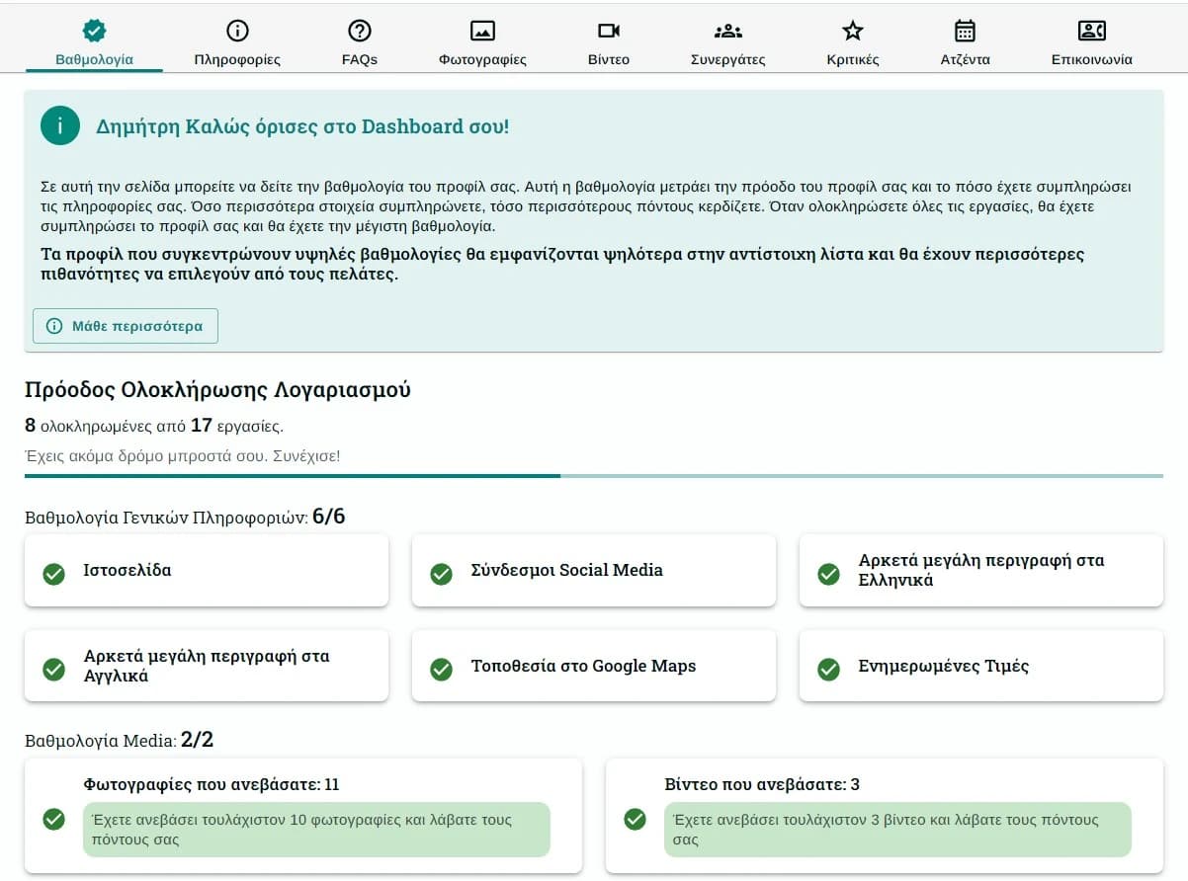Image resolution: width=1188 pixels, height=881 pixels.
Task: Click the text Φωτογραφίες που ανεβάσατε: 11
Action: [x=212, y=784]
